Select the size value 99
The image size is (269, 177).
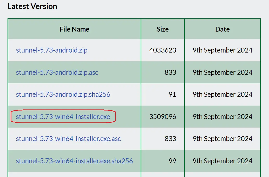(172, 161)
